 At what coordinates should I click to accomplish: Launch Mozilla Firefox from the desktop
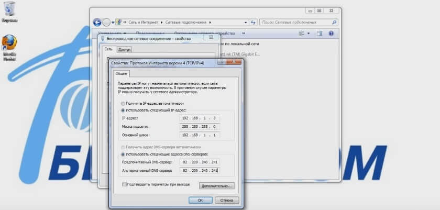point(9,48)
